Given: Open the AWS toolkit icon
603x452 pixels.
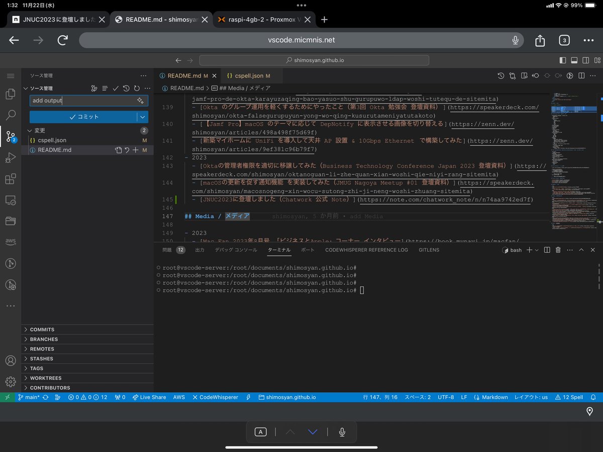Looking at the screenshot, I should pyautogui.click(x=10, y=242).
